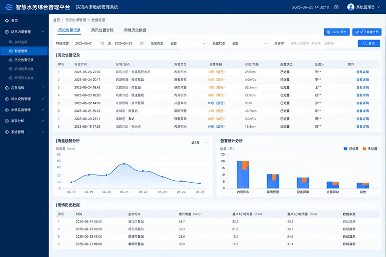
Task: Switch to the 雨情历史数据 tab
Action: [135, 30]
